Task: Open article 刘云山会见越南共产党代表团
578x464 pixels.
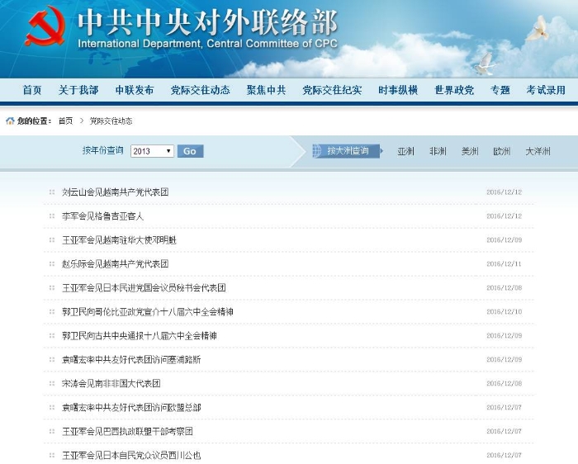Action: [116, 192]
